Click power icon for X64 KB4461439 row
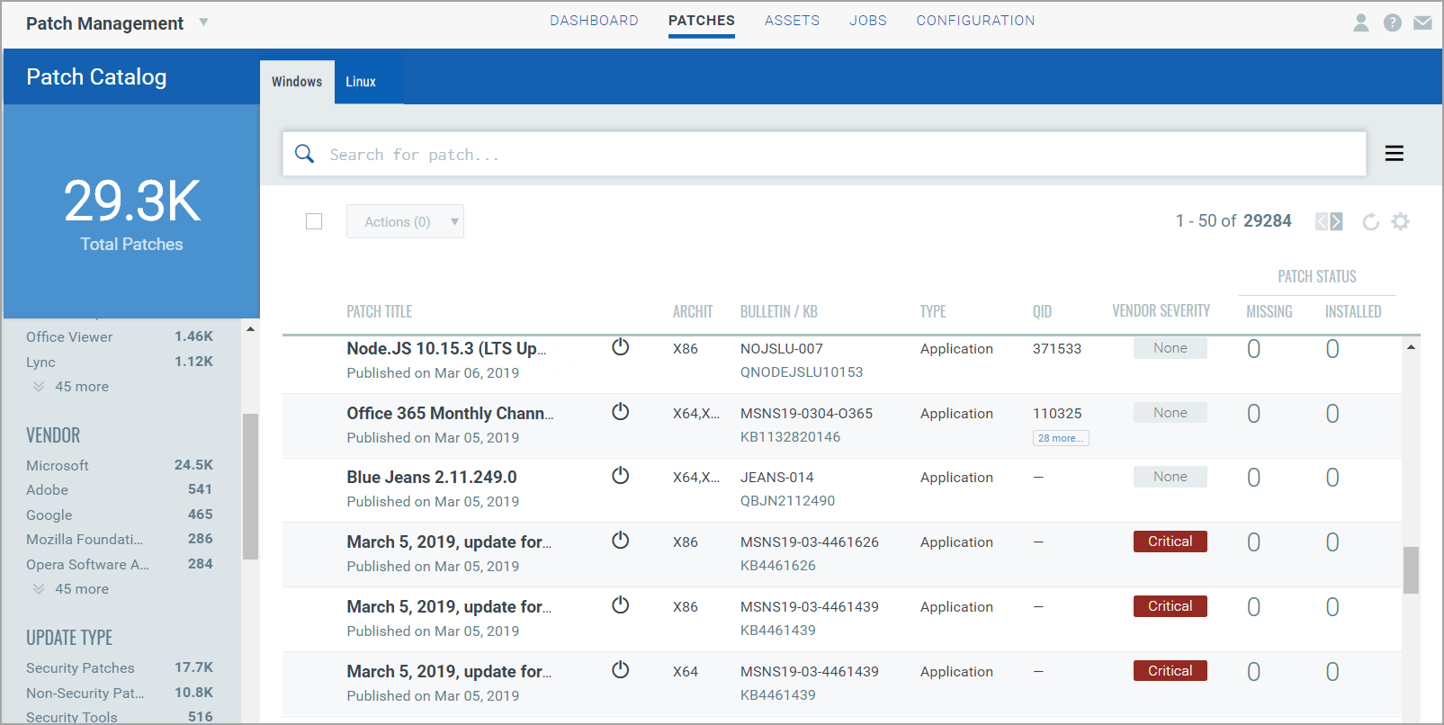 [x=621, y=670]
